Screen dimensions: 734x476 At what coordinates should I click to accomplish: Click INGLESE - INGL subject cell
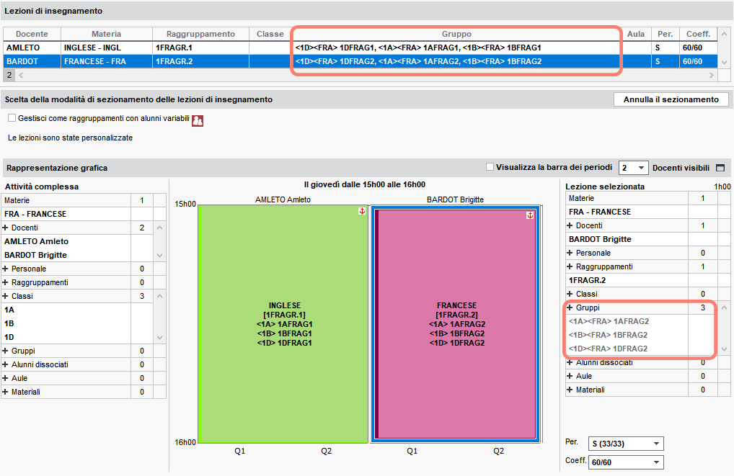click(106, 48)
